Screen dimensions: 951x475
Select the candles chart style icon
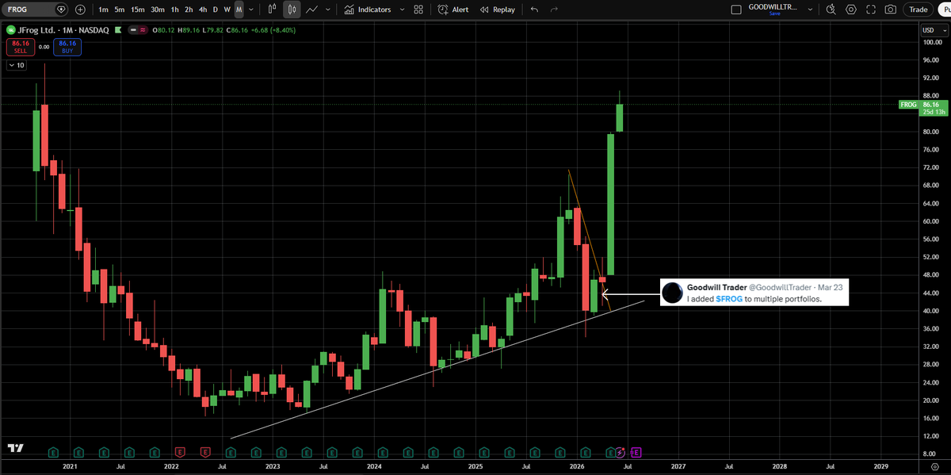point(292,10)
